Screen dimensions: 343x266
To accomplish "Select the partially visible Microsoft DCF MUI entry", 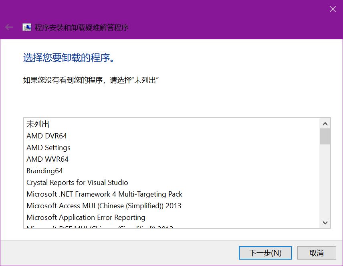I will click(x=100, y=227).
